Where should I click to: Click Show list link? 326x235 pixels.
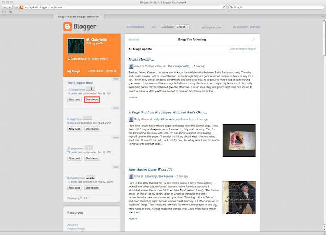(x=133, y=40)
